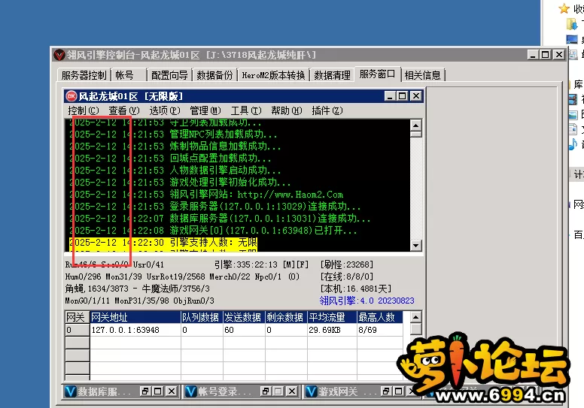This screenshot has height=408, width=584.
Task: Switch to the 数据备份 tab
Action: [214, 75]
